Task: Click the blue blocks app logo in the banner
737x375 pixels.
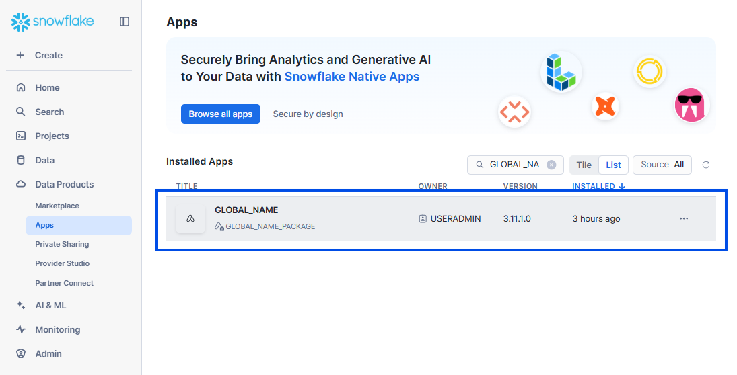Action: click(x=561, y=72)
